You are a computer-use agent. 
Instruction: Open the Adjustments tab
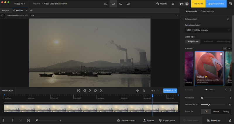[191, 11]
